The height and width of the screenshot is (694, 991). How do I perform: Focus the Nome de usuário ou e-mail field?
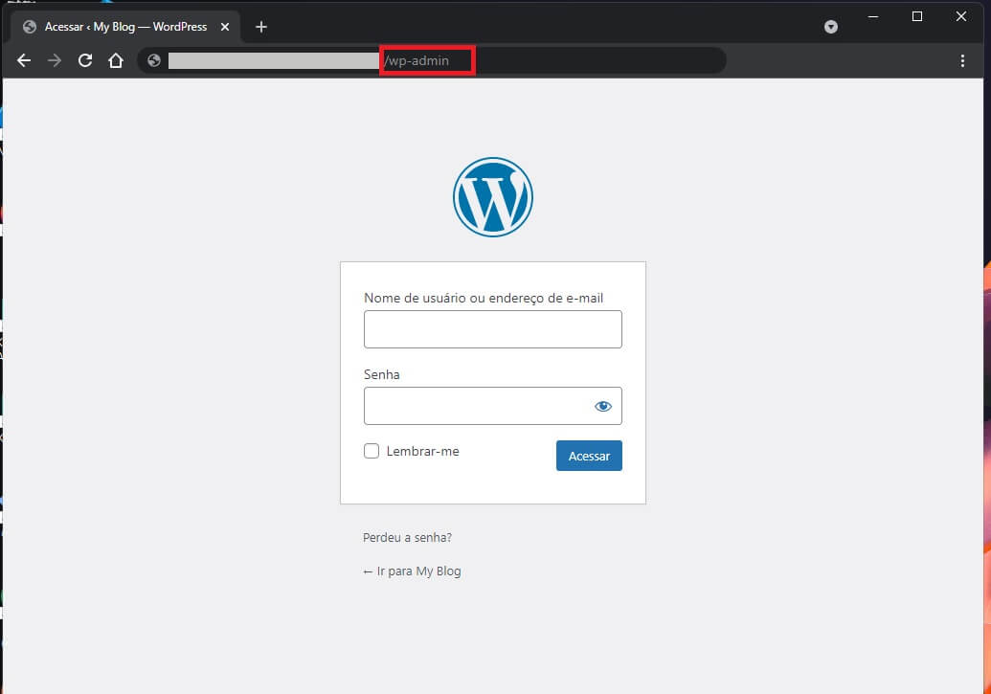tap(493, 329)
